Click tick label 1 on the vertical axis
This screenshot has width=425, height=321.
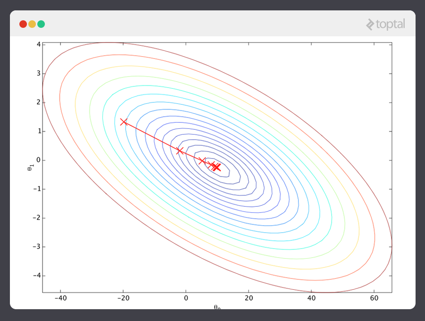39,131
